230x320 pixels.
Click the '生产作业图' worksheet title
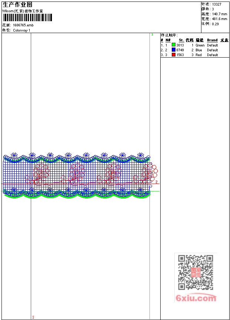click(17, 4)
